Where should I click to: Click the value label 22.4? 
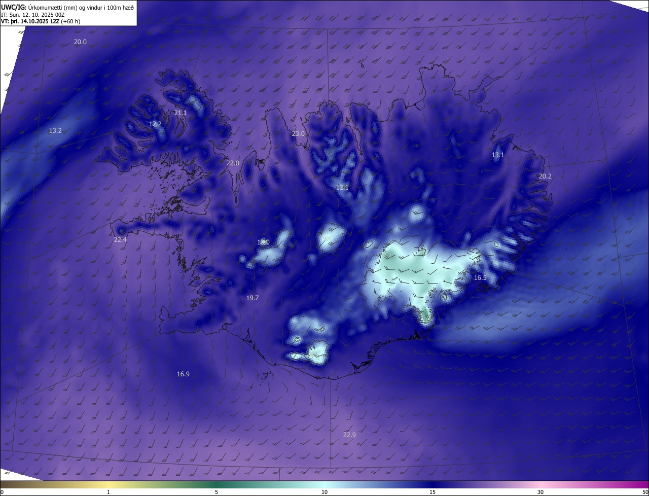(120, 240)
